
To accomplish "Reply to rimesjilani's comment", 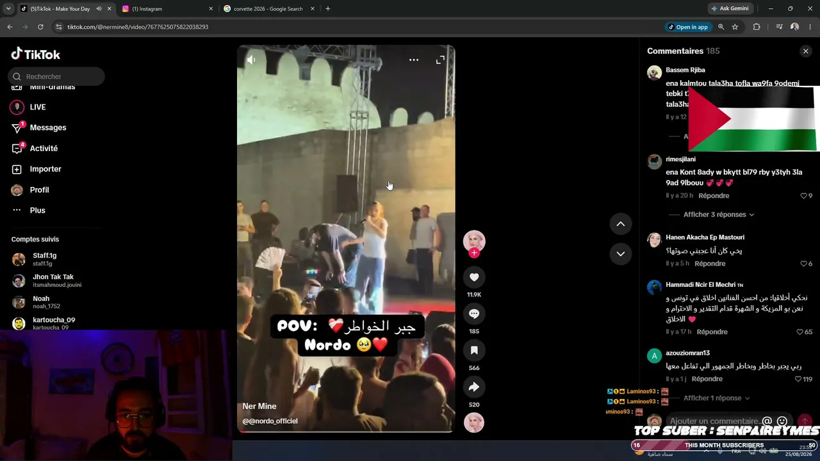I will point(714,196).
